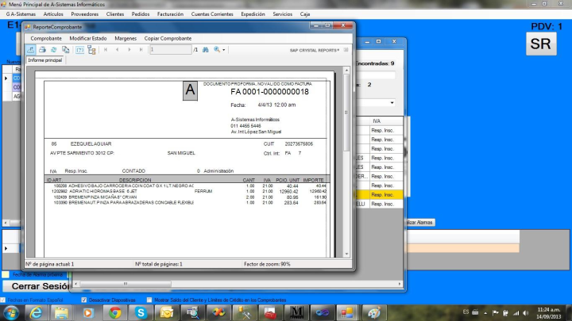The image size is (572, 321).
Task: Go to previous page of the report
Action: (117, 49)
